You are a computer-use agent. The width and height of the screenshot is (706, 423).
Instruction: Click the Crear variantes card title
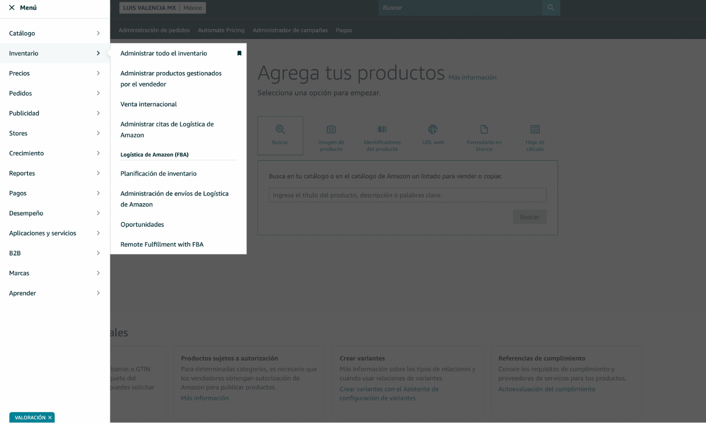coord(362,358)
